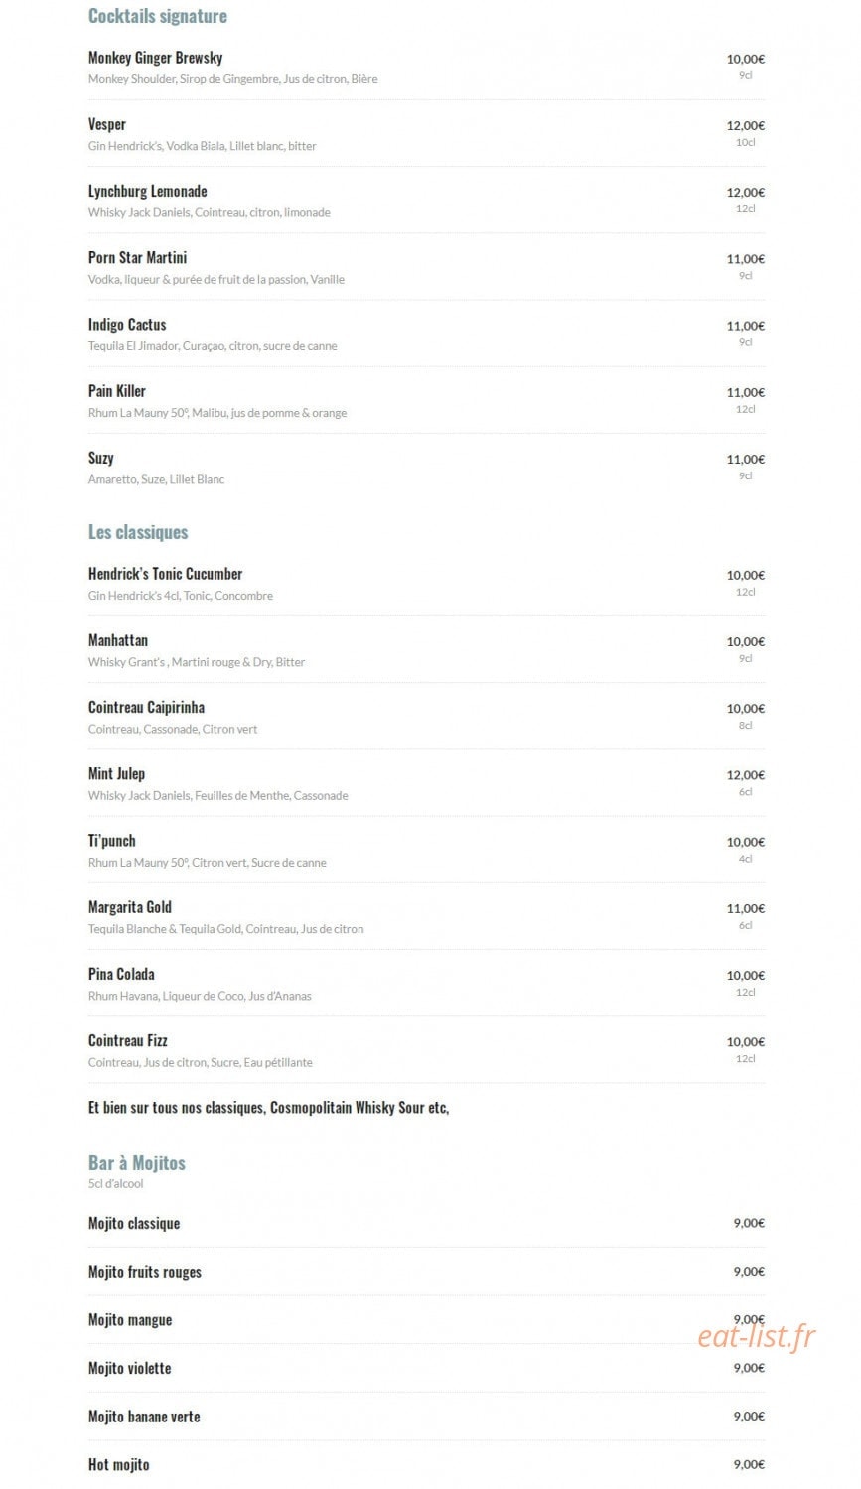
Task: Select the Ti'punch cocktail
Action: [112, 841]
